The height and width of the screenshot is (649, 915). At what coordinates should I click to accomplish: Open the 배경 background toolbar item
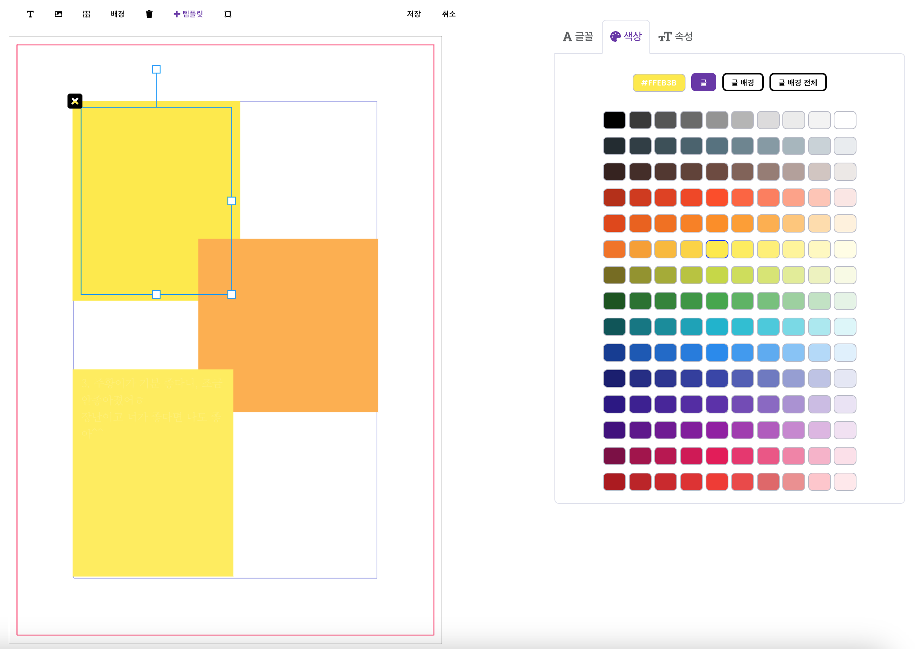click(117, 14)
